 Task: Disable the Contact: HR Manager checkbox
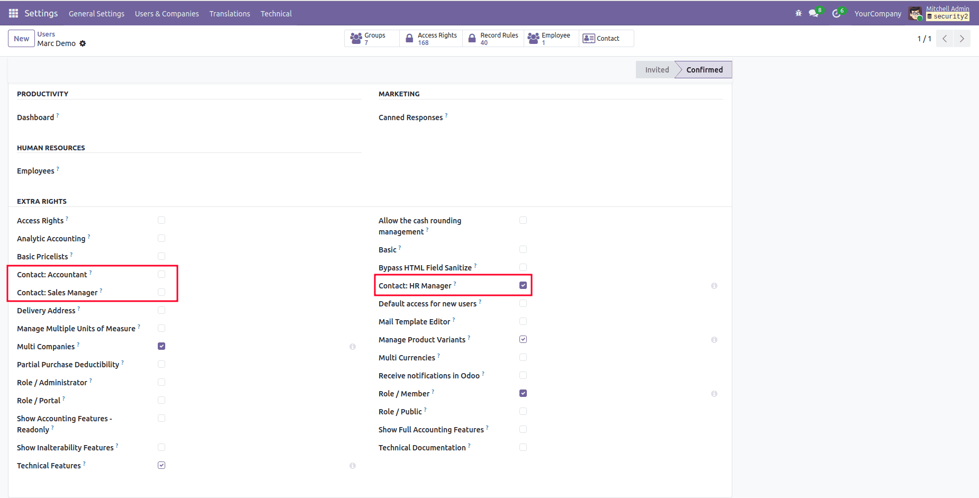tap(523, 285)
